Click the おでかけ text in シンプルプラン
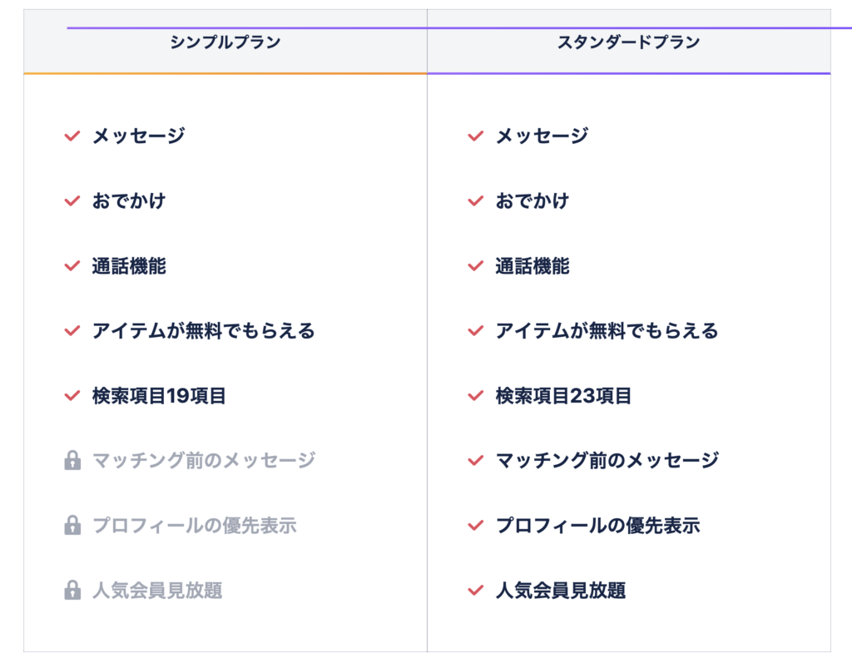The image size is (852, 668). click(x=129, y=200)
